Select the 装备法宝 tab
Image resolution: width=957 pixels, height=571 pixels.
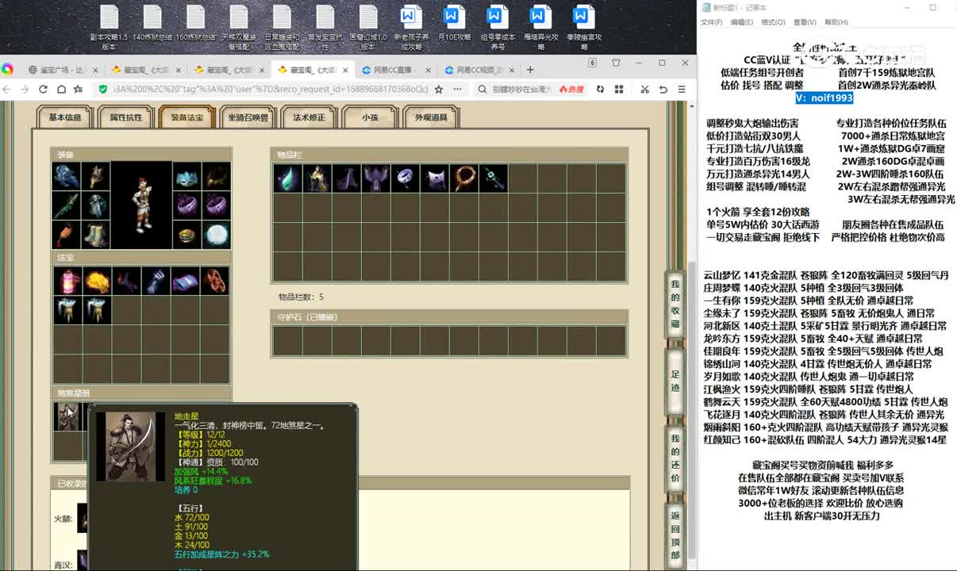[x=187, y=118]
